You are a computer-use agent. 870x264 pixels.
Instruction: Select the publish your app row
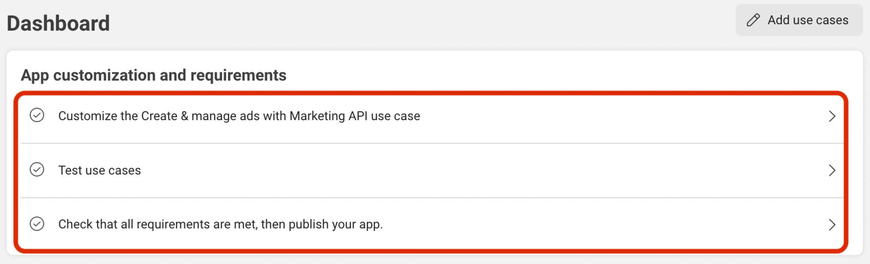pos(556,224)
